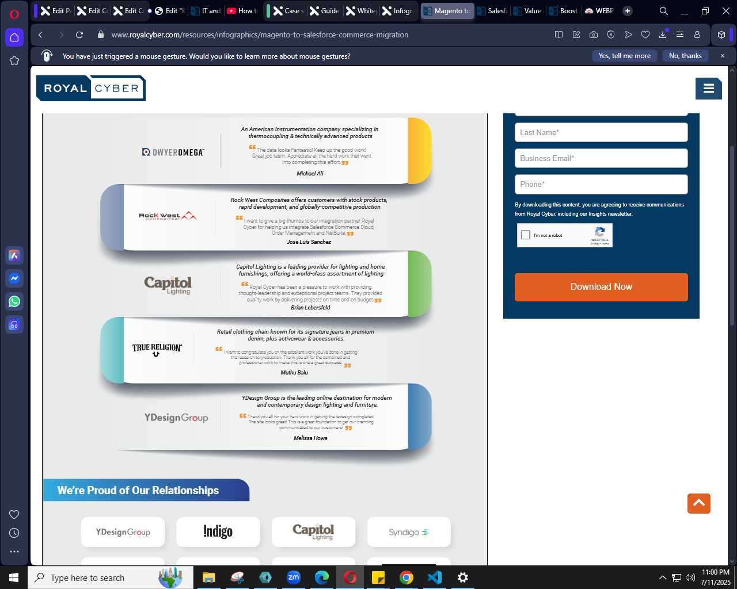Switch to the 'IT and' tab
737x589 pixels.
206,11
